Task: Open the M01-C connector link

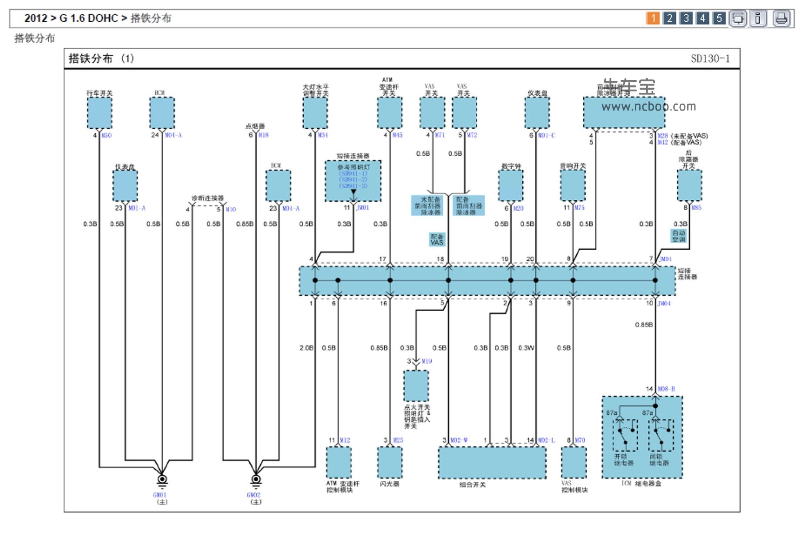Action: click(547, 135)
